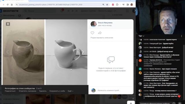Reload the browser page
This screenshot has height=104, width=185.
[x=8, y=5]
